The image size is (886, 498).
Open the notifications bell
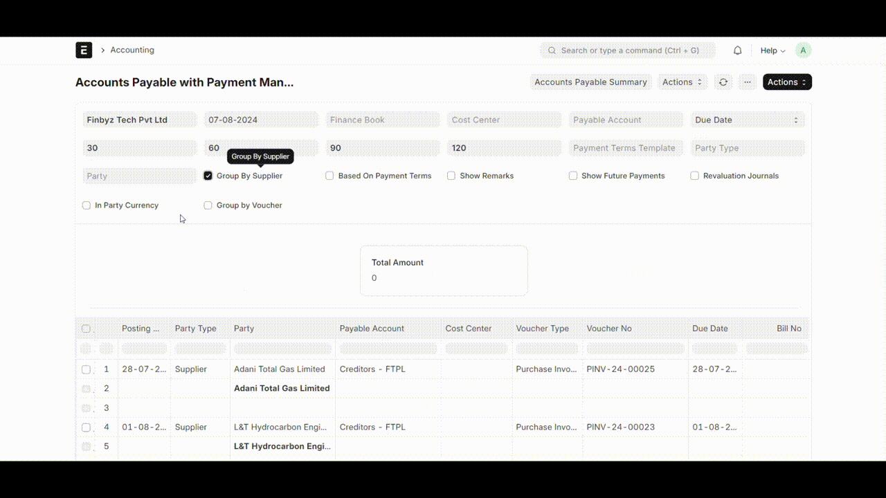click(x=738, y=50)
